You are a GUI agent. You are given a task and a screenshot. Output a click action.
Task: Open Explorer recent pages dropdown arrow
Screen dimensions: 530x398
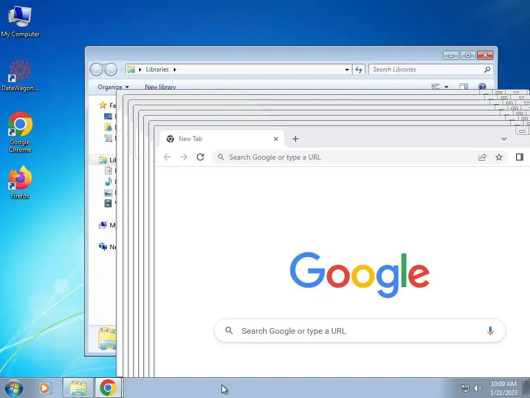click(121, 70)
